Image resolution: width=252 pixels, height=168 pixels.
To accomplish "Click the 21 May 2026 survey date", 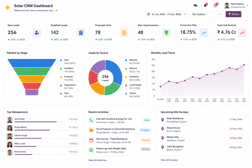I will (236, 119).
